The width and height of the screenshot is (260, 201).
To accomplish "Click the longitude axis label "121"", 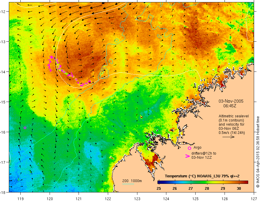I will tap(79, 199).
